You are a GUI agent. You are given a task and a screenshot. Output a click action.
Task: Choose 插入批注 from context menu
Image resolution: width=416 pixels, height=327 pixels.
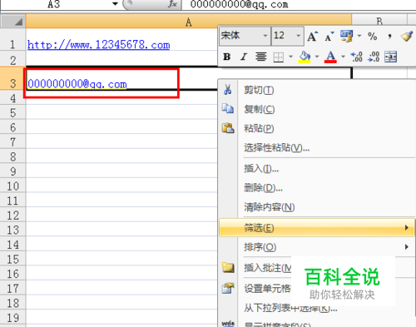(x=268, y=268)
